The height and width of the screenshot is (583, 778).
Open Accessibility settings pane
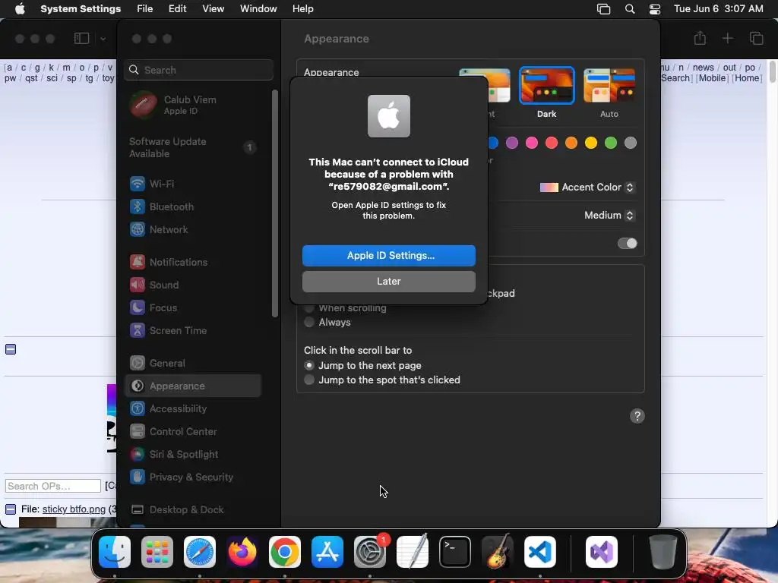[193, 409]
